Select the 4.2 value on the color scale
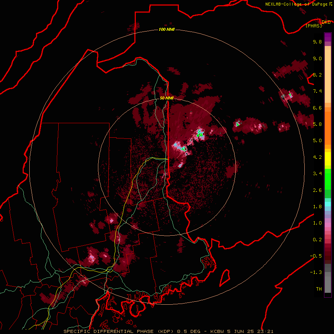The height and width of the screenshot is (334, 334). click(317, 157)
